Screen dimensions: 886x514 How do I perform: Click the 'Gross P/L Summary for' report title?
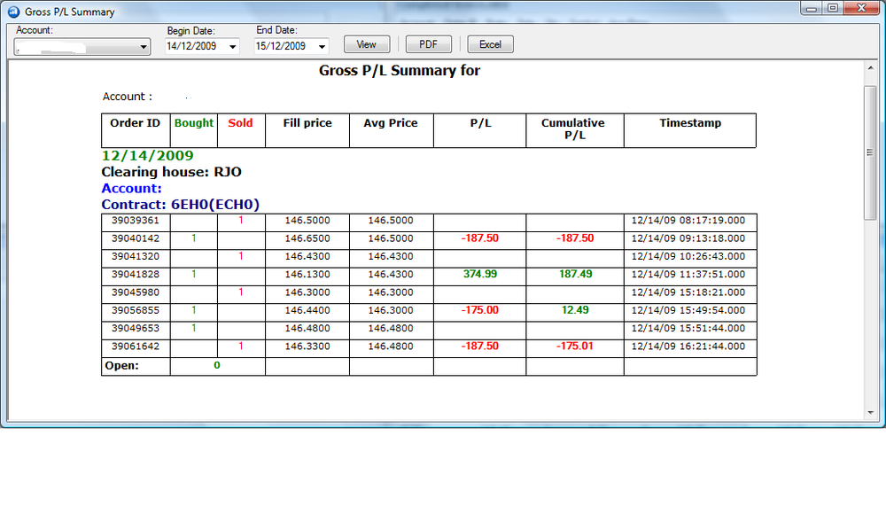(400, 71)
